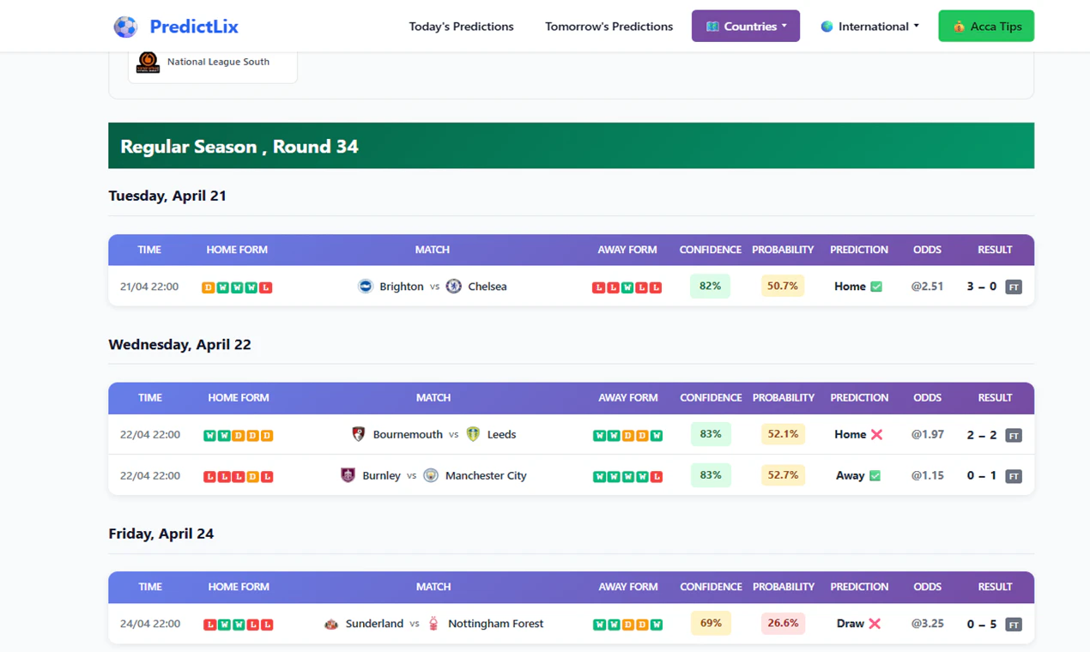Click the 3 – 0 result score

pyautogui.click(x=981, y=287)
